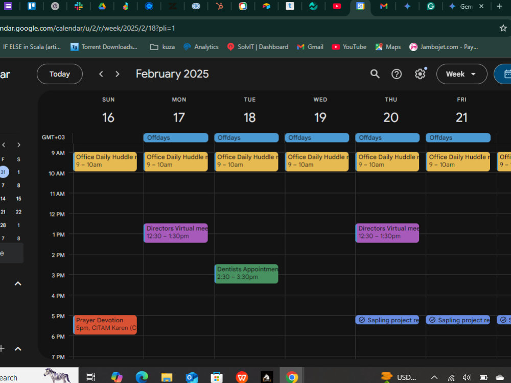This screenshot has height=383, width=511.
Task: Select Sunday 16 date header
Action: pos(108,117)
